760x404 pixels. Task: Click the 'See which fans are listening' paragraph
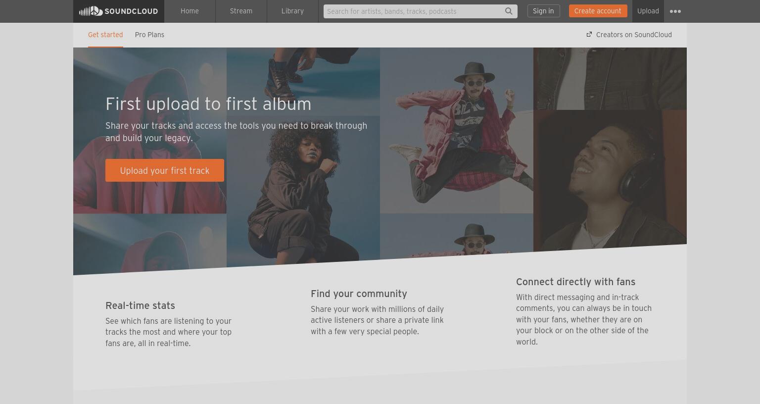pos(169,332)
